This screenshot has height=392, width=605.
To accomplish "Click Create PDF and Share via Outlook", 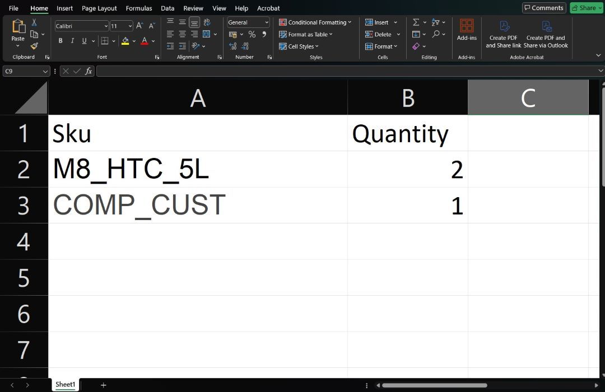I will point(546,34).
